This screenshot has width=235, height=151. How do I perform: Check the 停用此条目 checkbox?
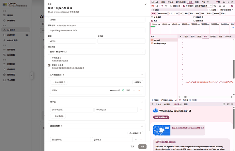pos(49,58)
